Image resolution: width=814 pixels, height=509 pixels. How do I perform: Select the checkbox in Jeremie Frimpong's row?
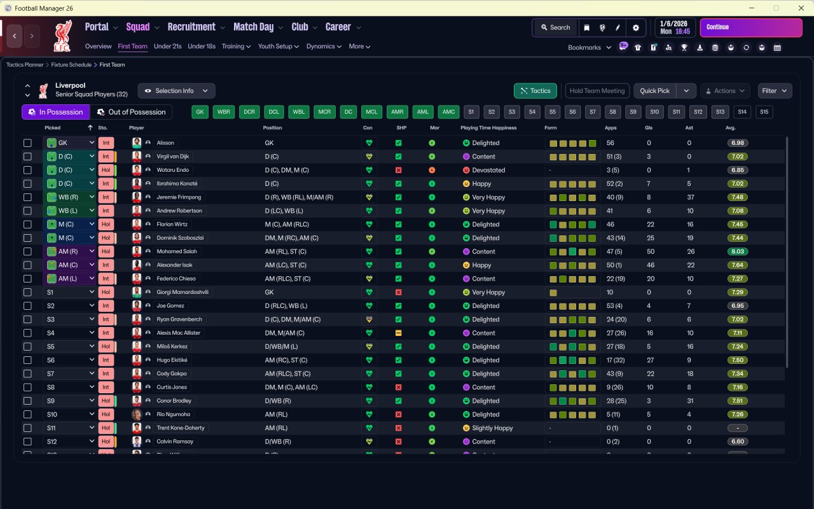[27, 197]
